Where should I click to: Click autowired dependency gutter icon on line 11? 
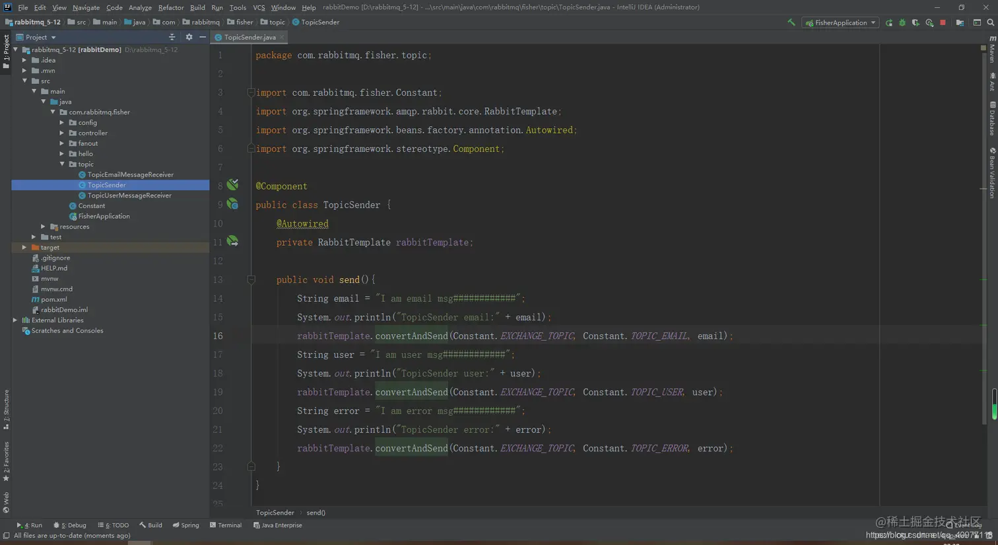(233, 242)
